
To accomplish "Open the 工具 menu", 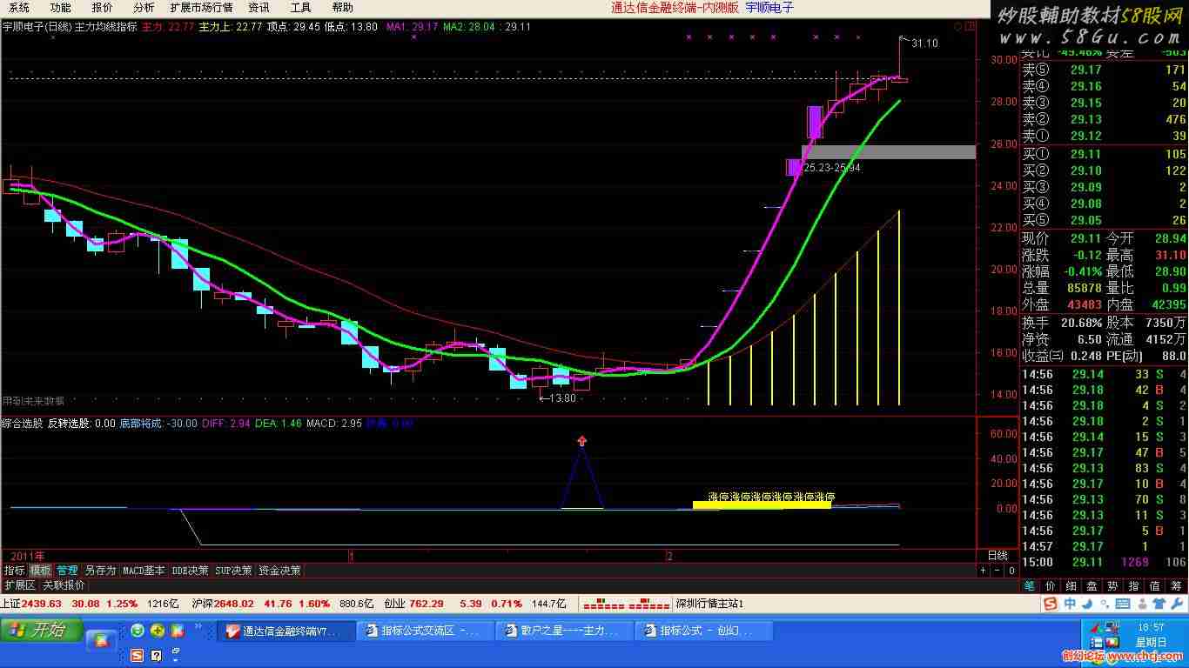I will (x=300, y=7).
